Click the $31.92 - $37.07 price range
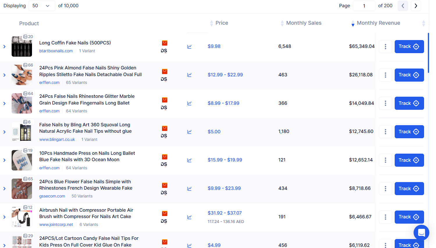Viewport: 436px width, 248px height. tap(225, 213)
